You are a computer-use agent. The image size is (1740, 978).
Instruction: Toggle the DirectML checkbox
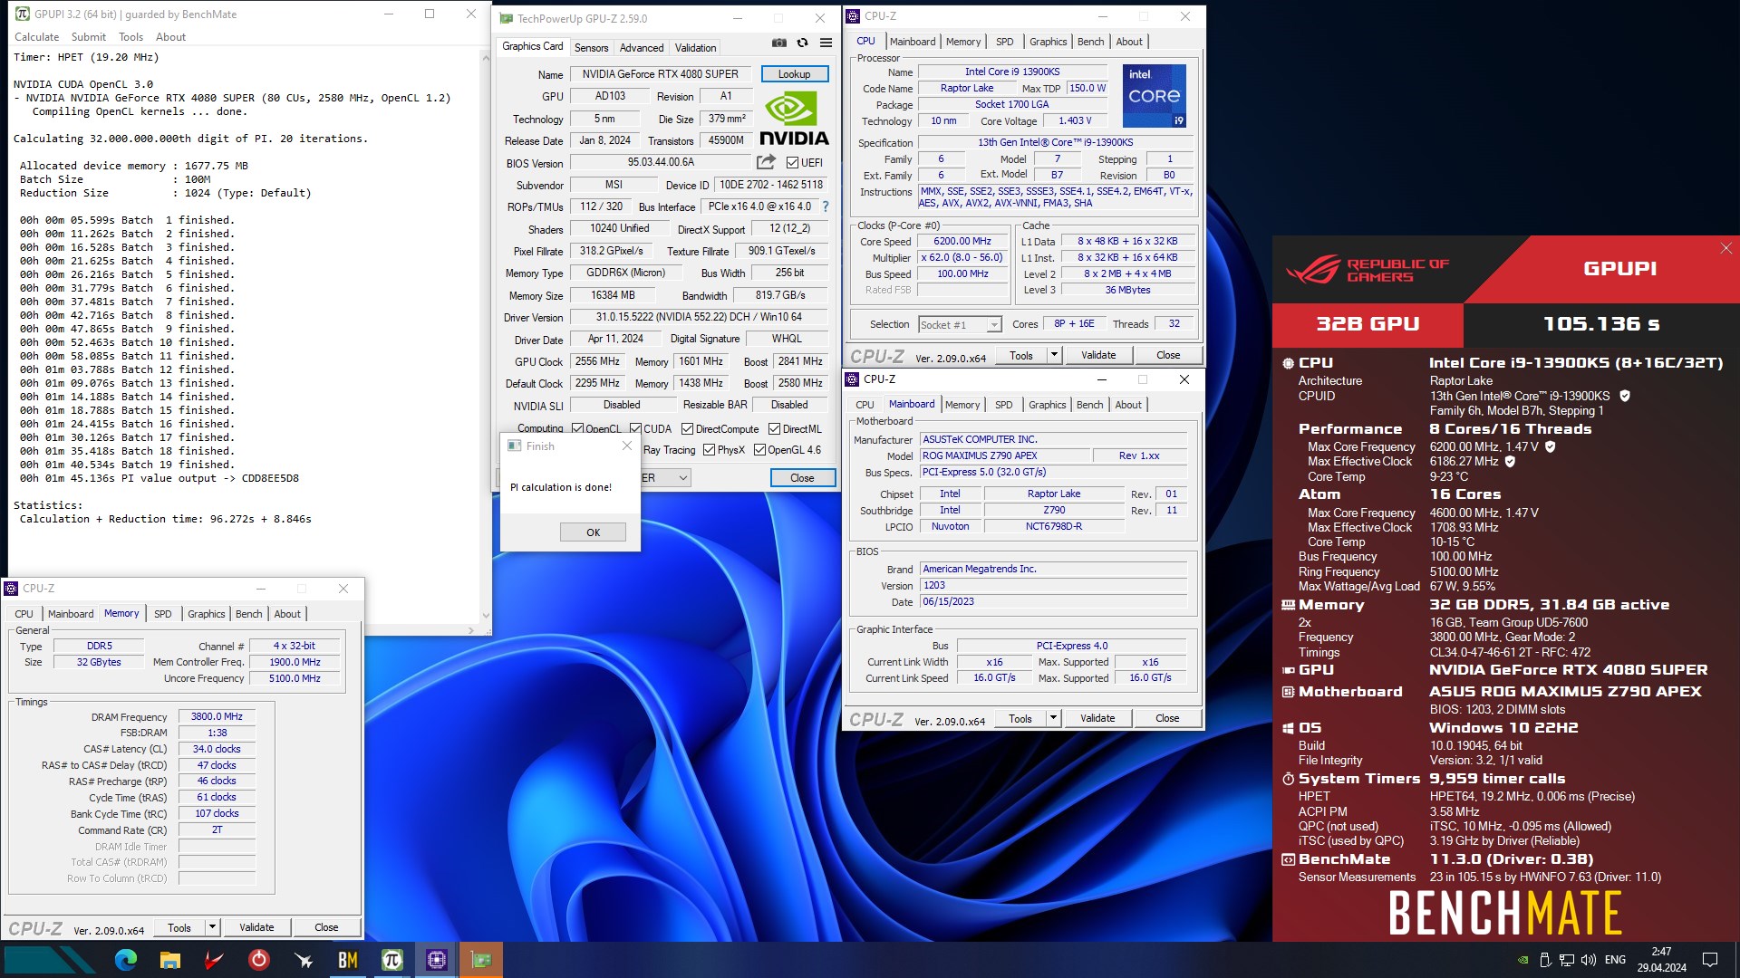[774, 429]
